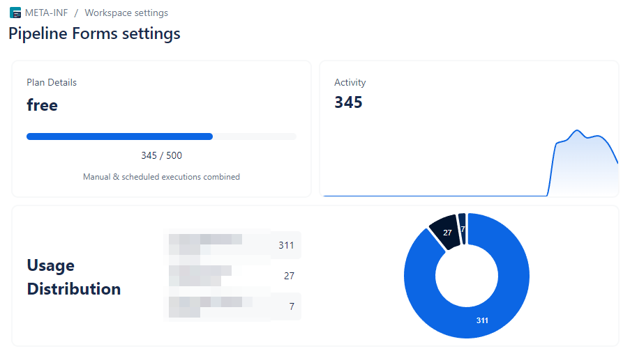The image size is (630, 351).
Task: Go to Workspace settings breadcrumb
Action: [126, 13]
